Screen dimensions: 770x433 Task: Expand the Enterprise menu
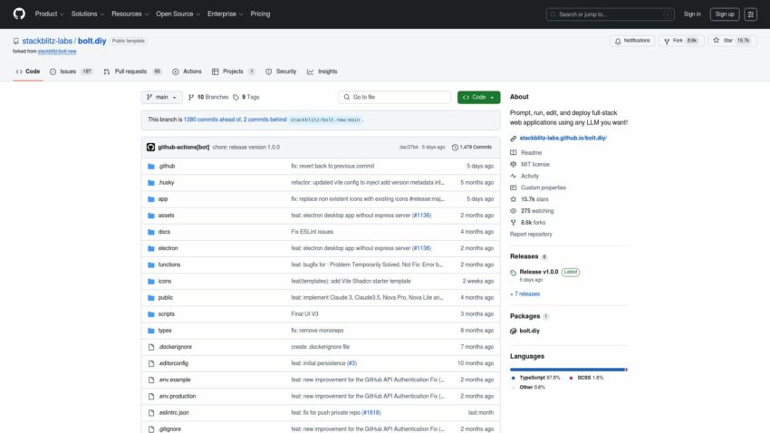click(225, 14)
